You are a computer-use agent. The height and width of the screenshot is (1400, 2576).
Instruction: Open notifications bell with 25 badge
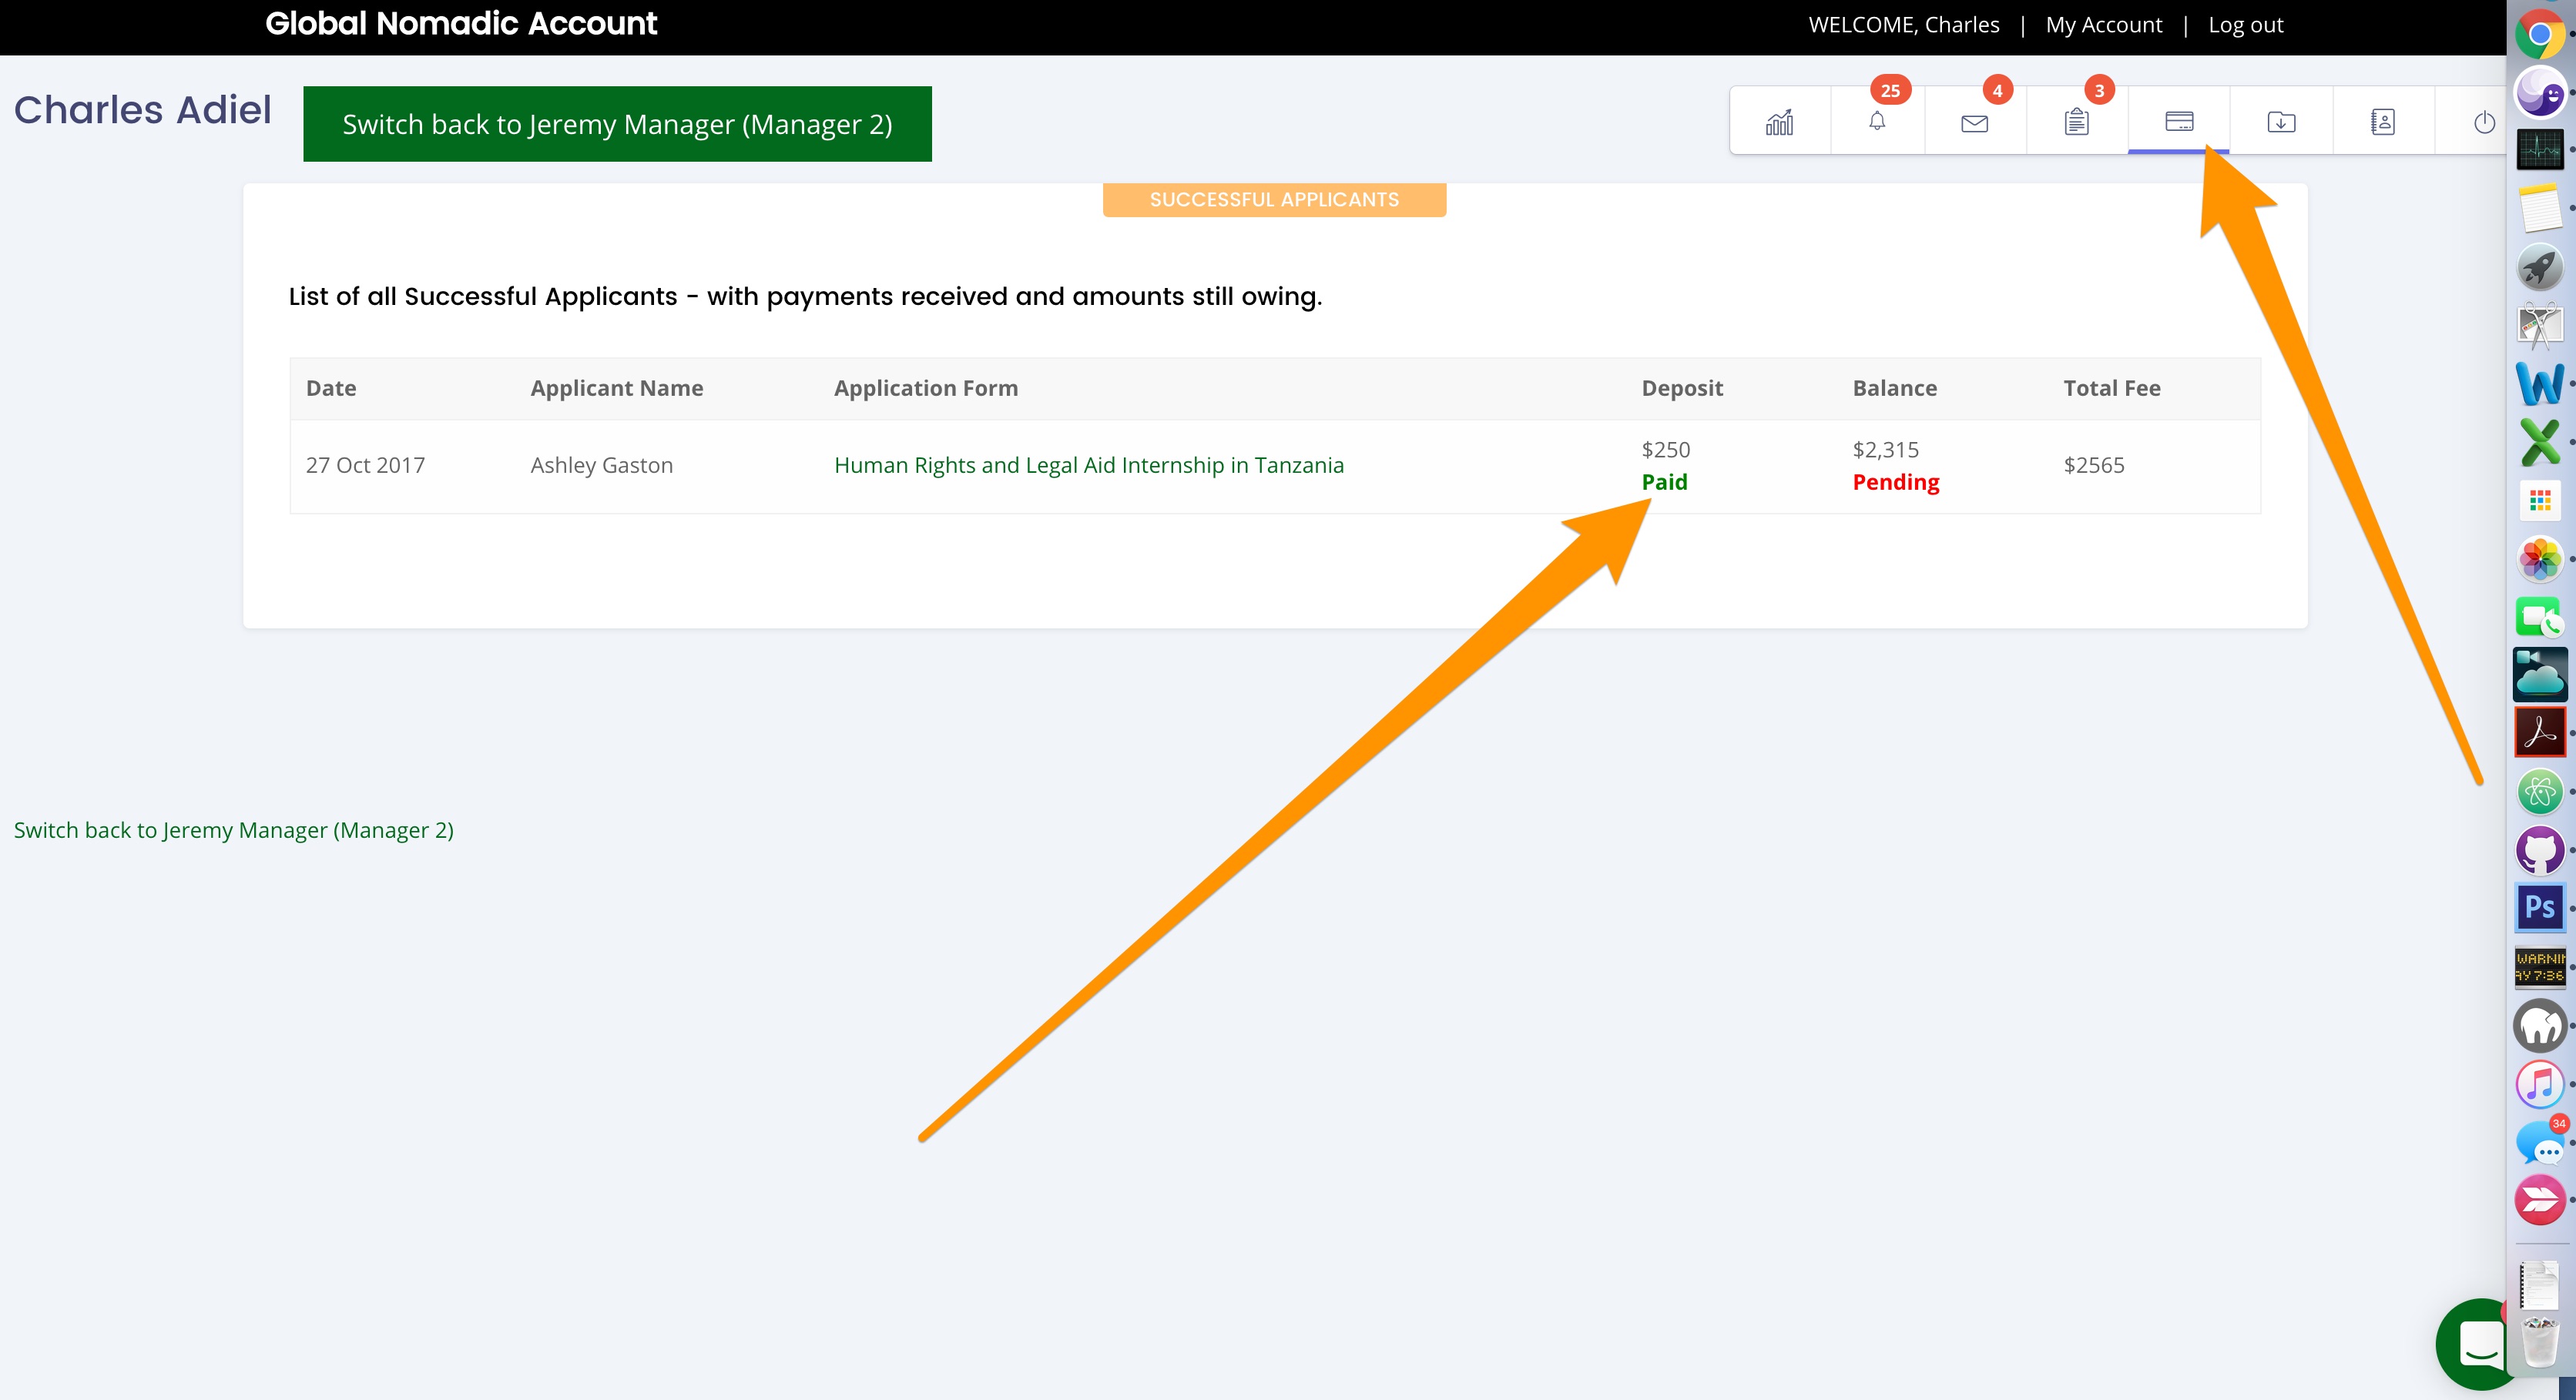[x=1877, y=122]
